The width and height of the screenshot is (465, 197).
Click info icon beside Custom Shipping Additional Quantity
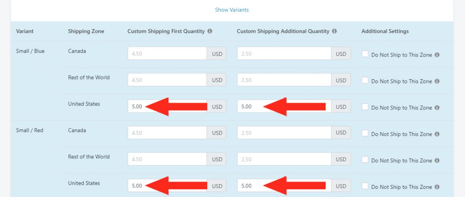tap(334, 31)
